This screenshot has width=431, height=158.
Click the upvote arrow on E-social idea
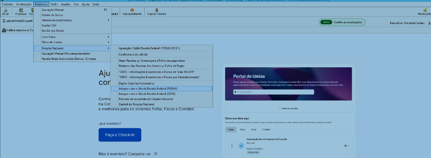pos(232,146)
